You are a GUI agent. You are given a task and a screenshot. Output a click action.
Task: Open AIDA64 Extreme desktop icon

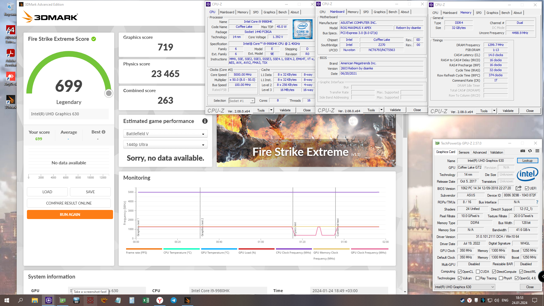10,34
